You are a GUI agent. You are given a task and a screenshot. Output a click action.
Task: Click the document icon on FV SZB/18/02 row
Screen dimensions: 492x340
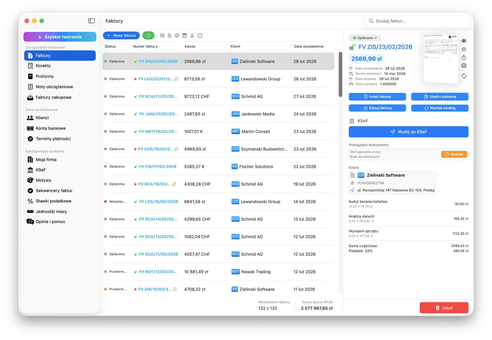pos(177,149)
